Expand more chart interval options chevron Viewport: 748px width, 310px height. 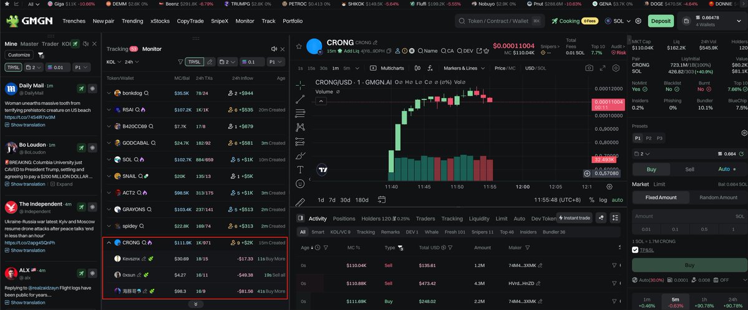357,68
